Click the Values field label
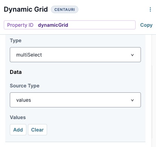The image size is (156, 147). (x=18, y=117)
